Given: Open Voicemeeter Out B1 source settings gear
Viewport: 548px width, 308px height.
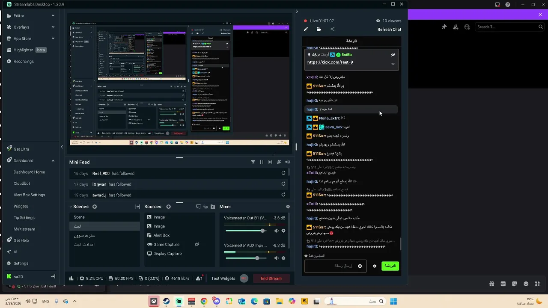Looking at the screenshot, I should 283,231.
